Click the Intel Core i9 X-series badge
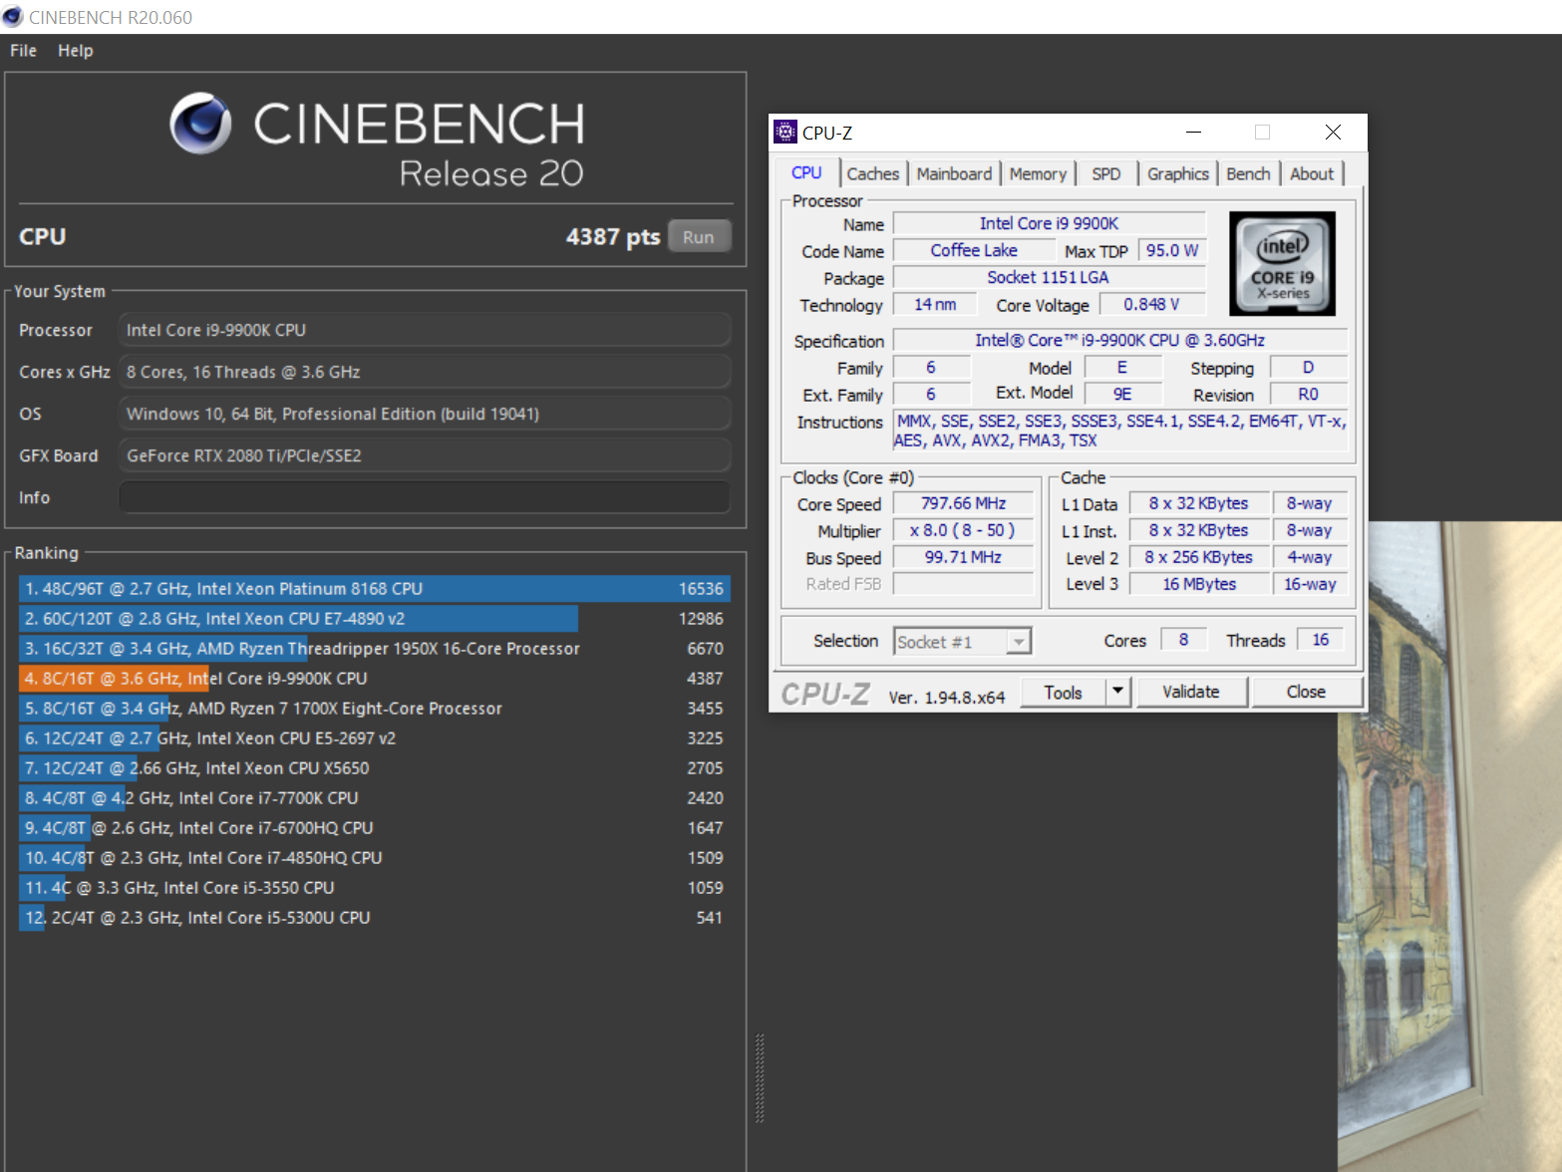 pyautogui.click(x=1282, y=263)
